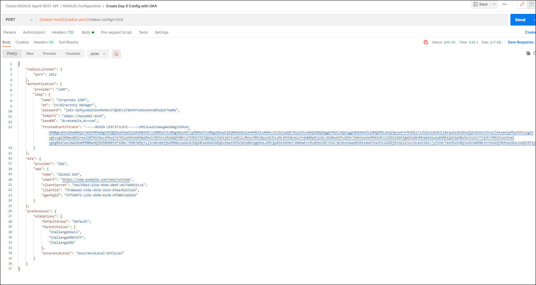Open the Pre-request Script tab
Image resolution: width=536 pixels, height=285 pixels.
click(x=116, y=32)
